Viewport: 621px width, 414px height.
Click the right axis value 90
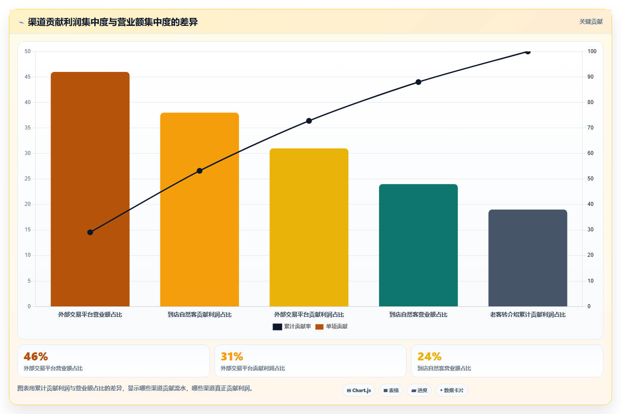(x=591, y=77)
